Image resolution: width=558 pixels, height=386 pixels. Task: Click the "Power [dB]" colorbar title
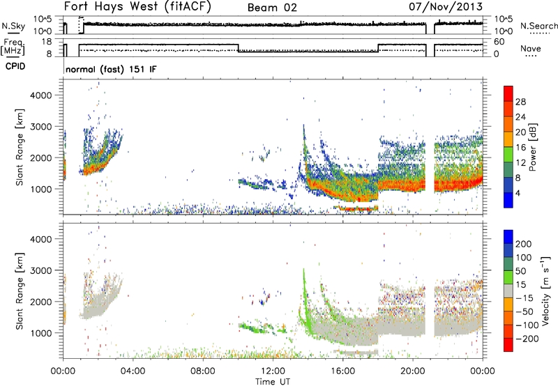tap(532, 147)
